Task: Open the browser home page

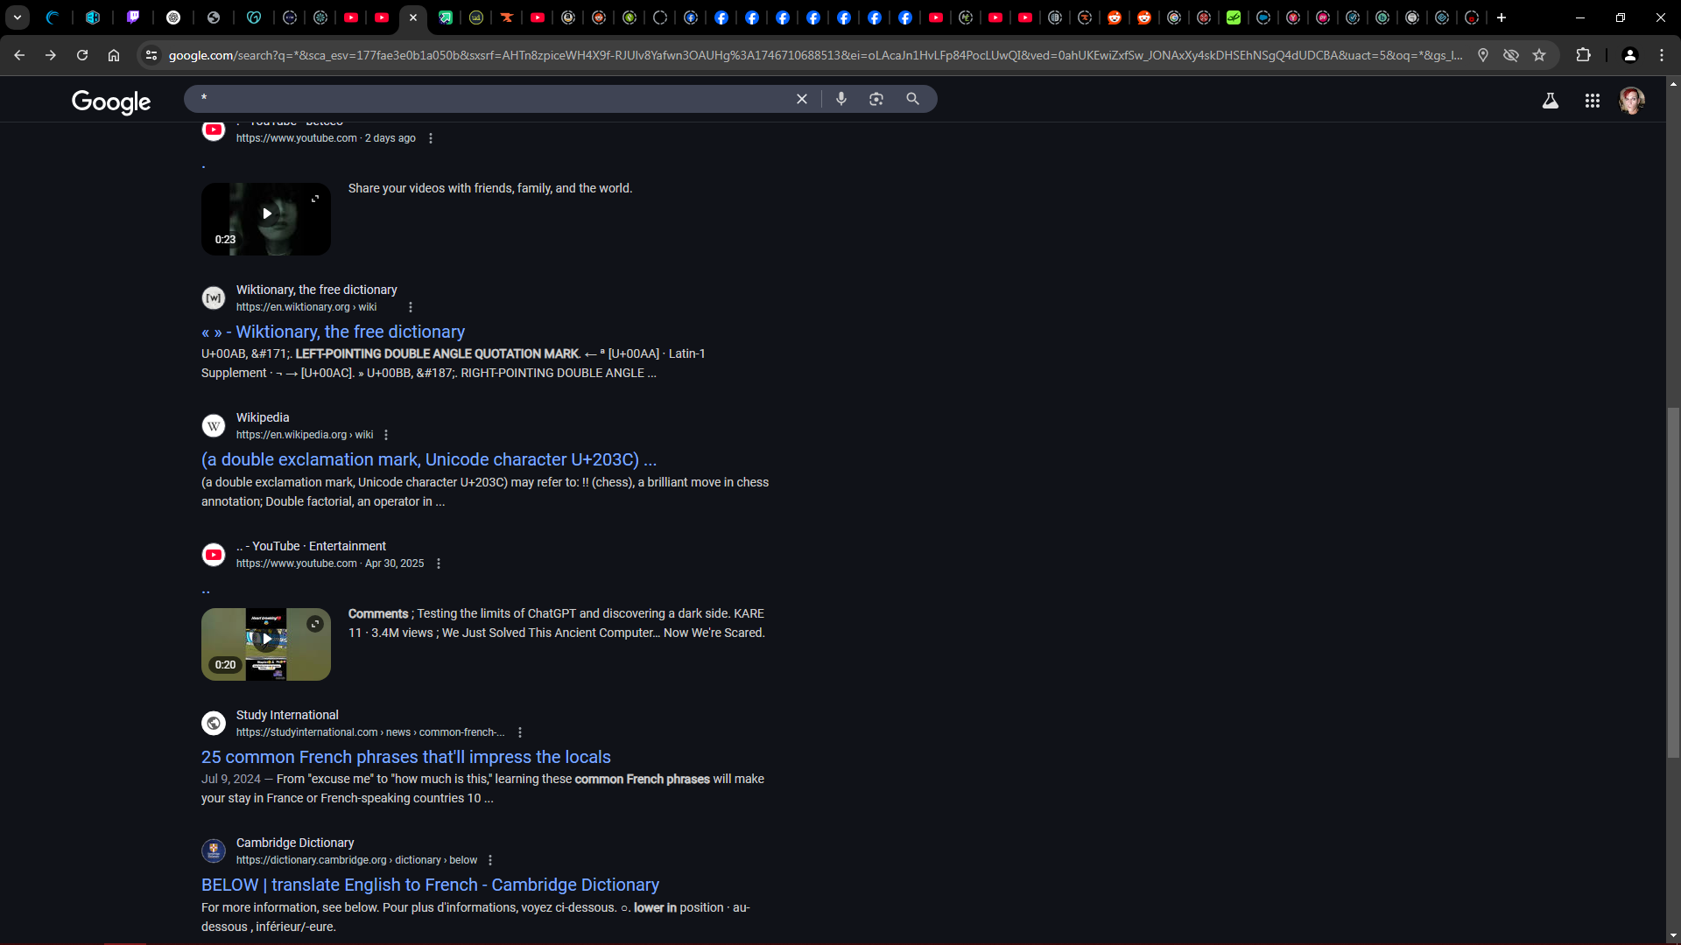Action: (114, 55)
